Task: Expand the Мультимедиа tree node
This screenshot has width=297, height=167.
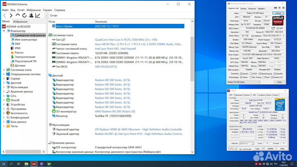Action: 4,87
